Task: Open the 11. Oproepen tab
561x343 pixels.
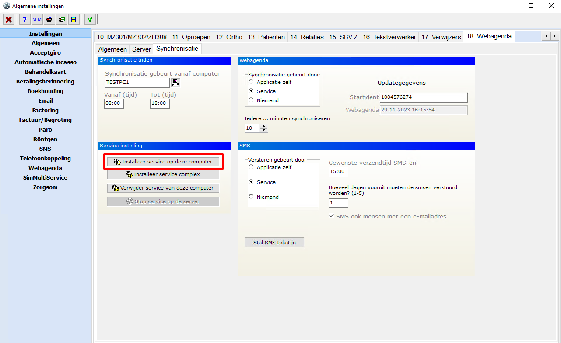Action: tap(191, 37)
